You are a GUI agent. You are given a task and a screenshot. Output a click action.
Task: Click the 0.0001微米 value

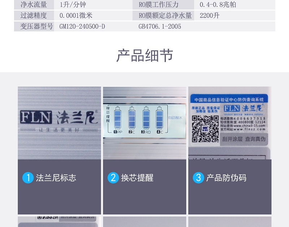(x=76, y=16)
